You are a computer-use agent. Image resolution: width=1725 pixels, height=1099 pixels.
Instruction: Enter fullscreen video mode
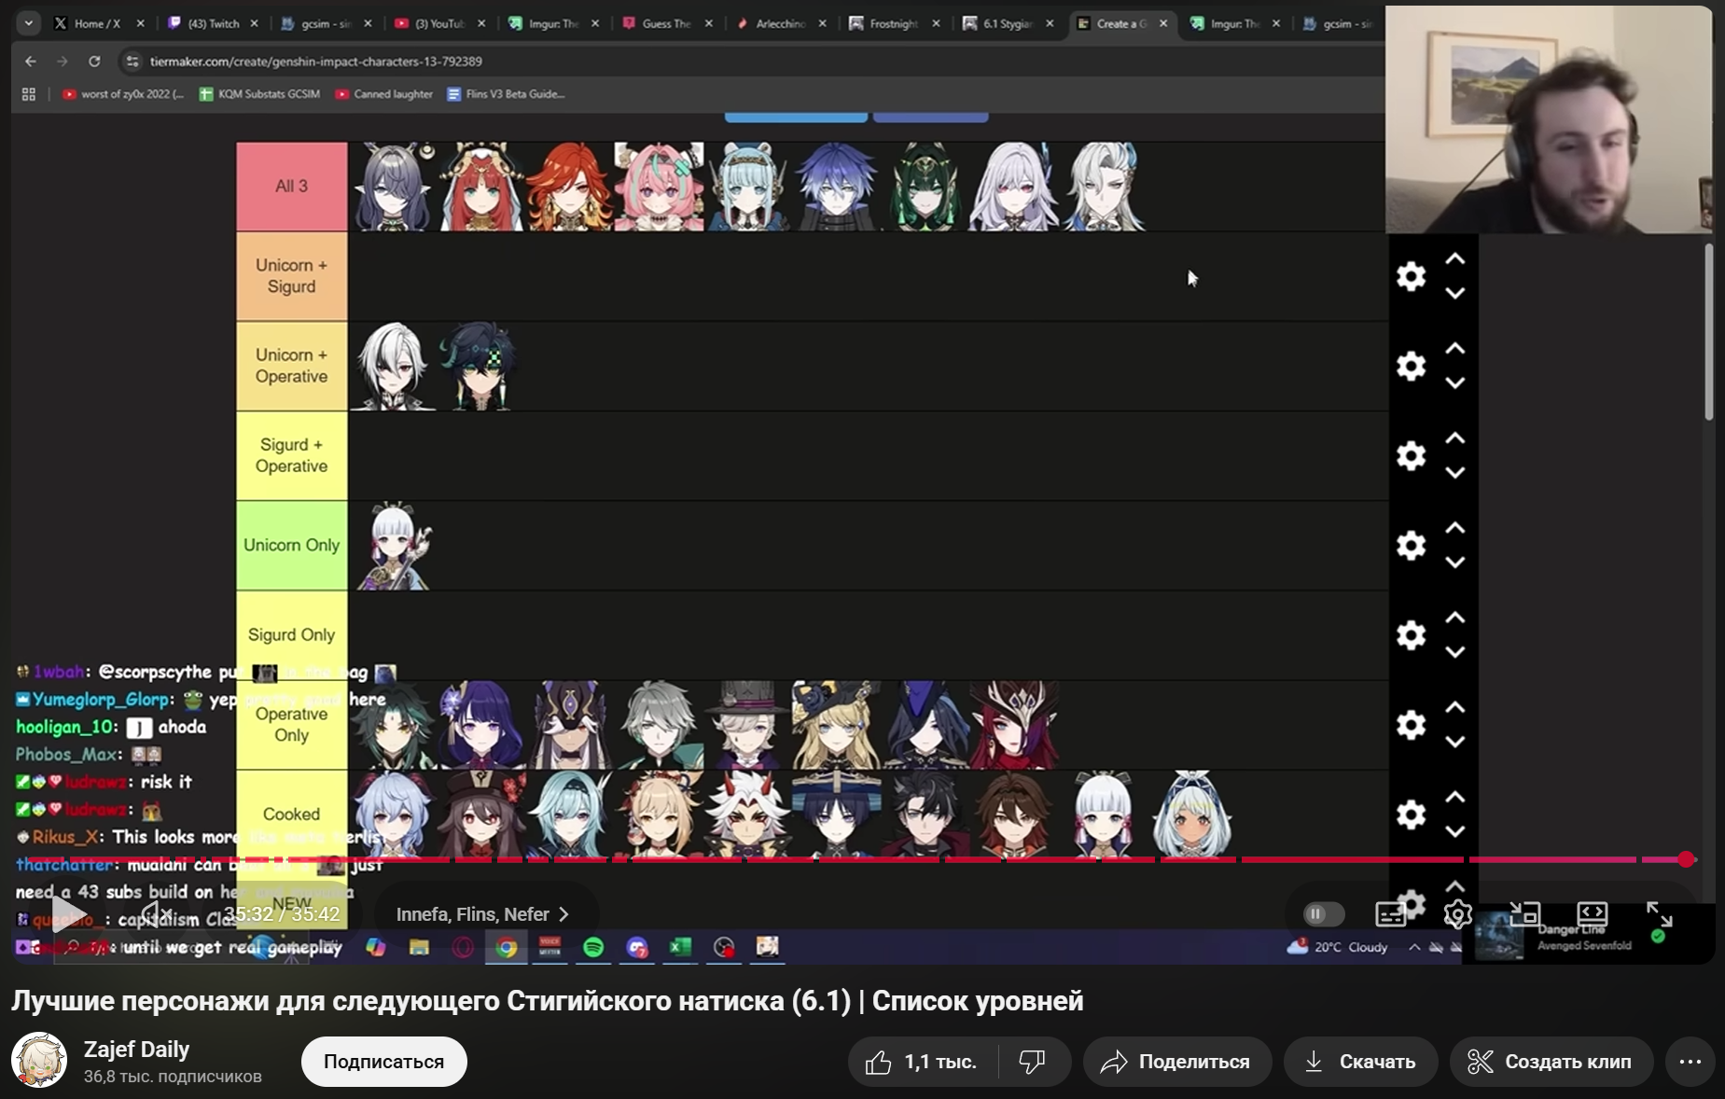click(x=1659, y=914)
